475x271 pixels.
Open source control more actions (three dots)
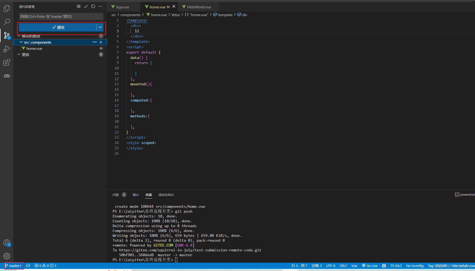(100, 6)
